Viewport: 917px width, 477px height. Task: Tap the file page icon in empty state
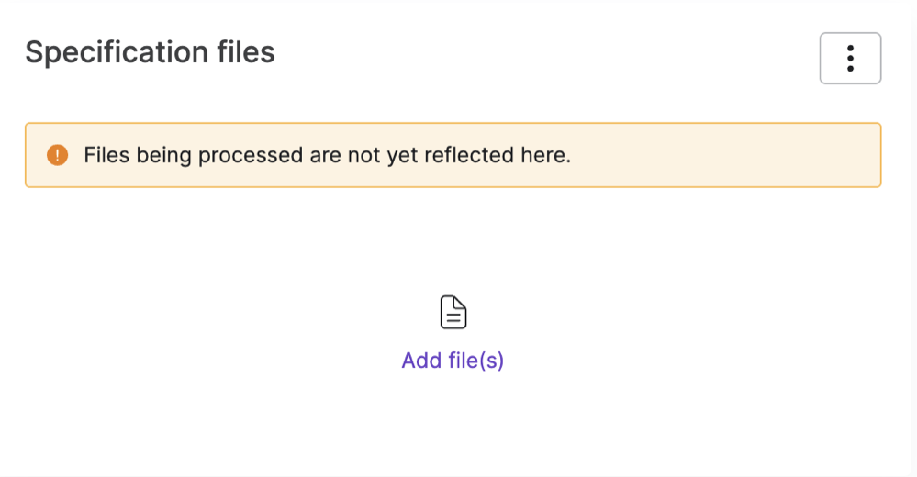pos(453,312)
